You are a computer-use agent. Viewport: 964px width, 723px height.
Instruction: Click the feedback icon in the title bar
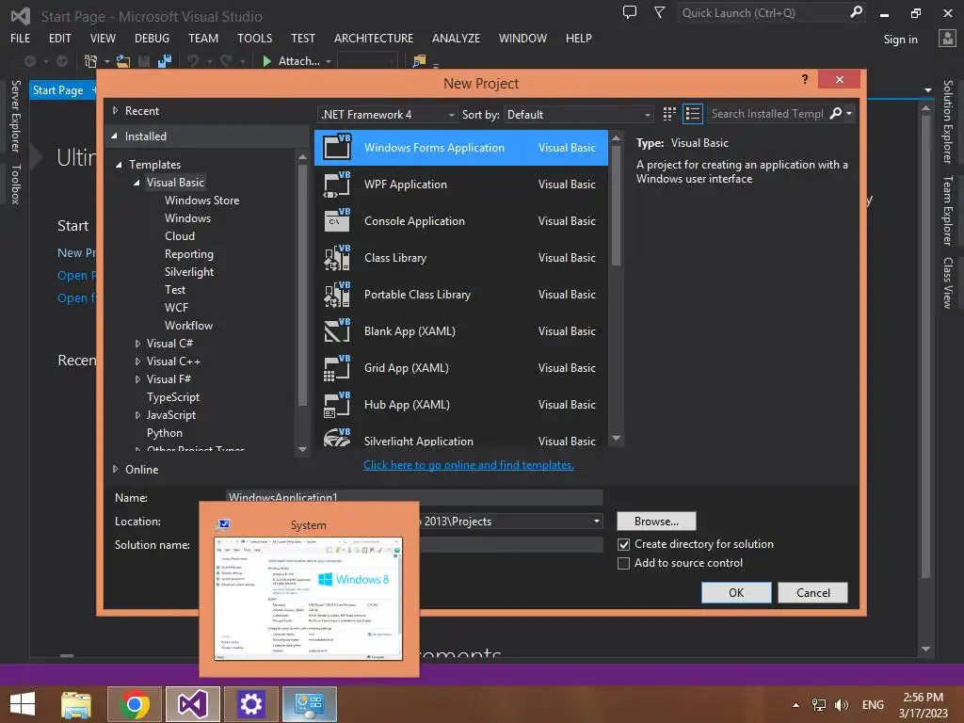(x=630, y=12)
